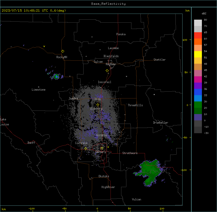Click the Cochrane city label

point(81,143)
